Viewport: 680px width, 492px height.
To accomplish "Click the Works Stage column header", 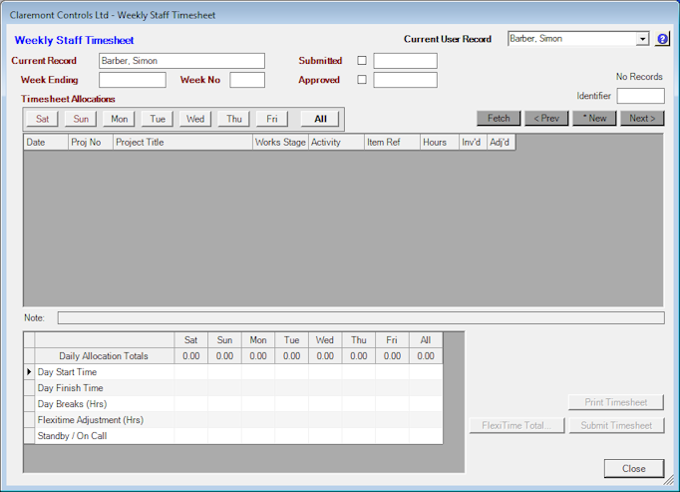I will (x=280, y=143).
